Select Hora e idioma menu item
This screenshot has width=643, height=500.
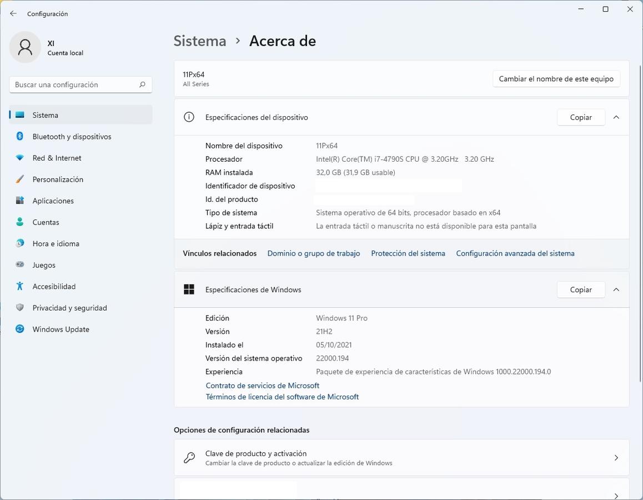click(56, 244)
